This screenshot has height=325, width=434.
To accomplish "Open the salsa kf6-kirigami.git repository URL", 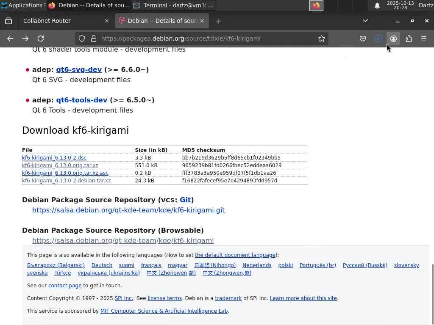I will 128,210.
